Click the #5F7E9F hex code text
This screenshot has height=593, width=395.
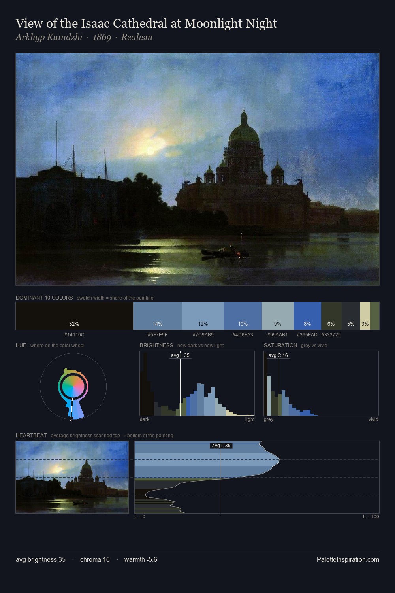tap(158, 335)
